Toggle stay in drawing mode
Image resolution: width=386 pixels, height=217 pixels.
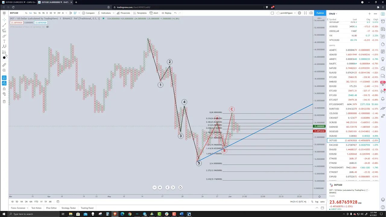4,83
